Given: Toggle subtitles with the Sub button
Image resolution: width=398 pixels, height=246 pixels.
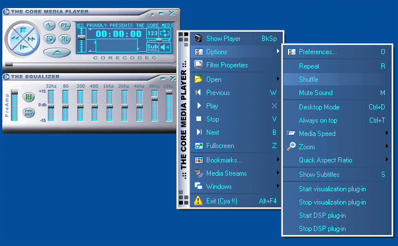Looking at the screenshot, I should tap(152, 47).
